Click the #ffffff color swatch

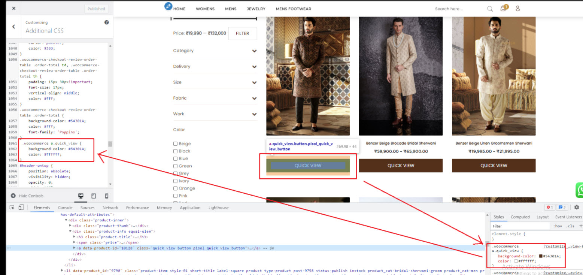click(516, 261)
